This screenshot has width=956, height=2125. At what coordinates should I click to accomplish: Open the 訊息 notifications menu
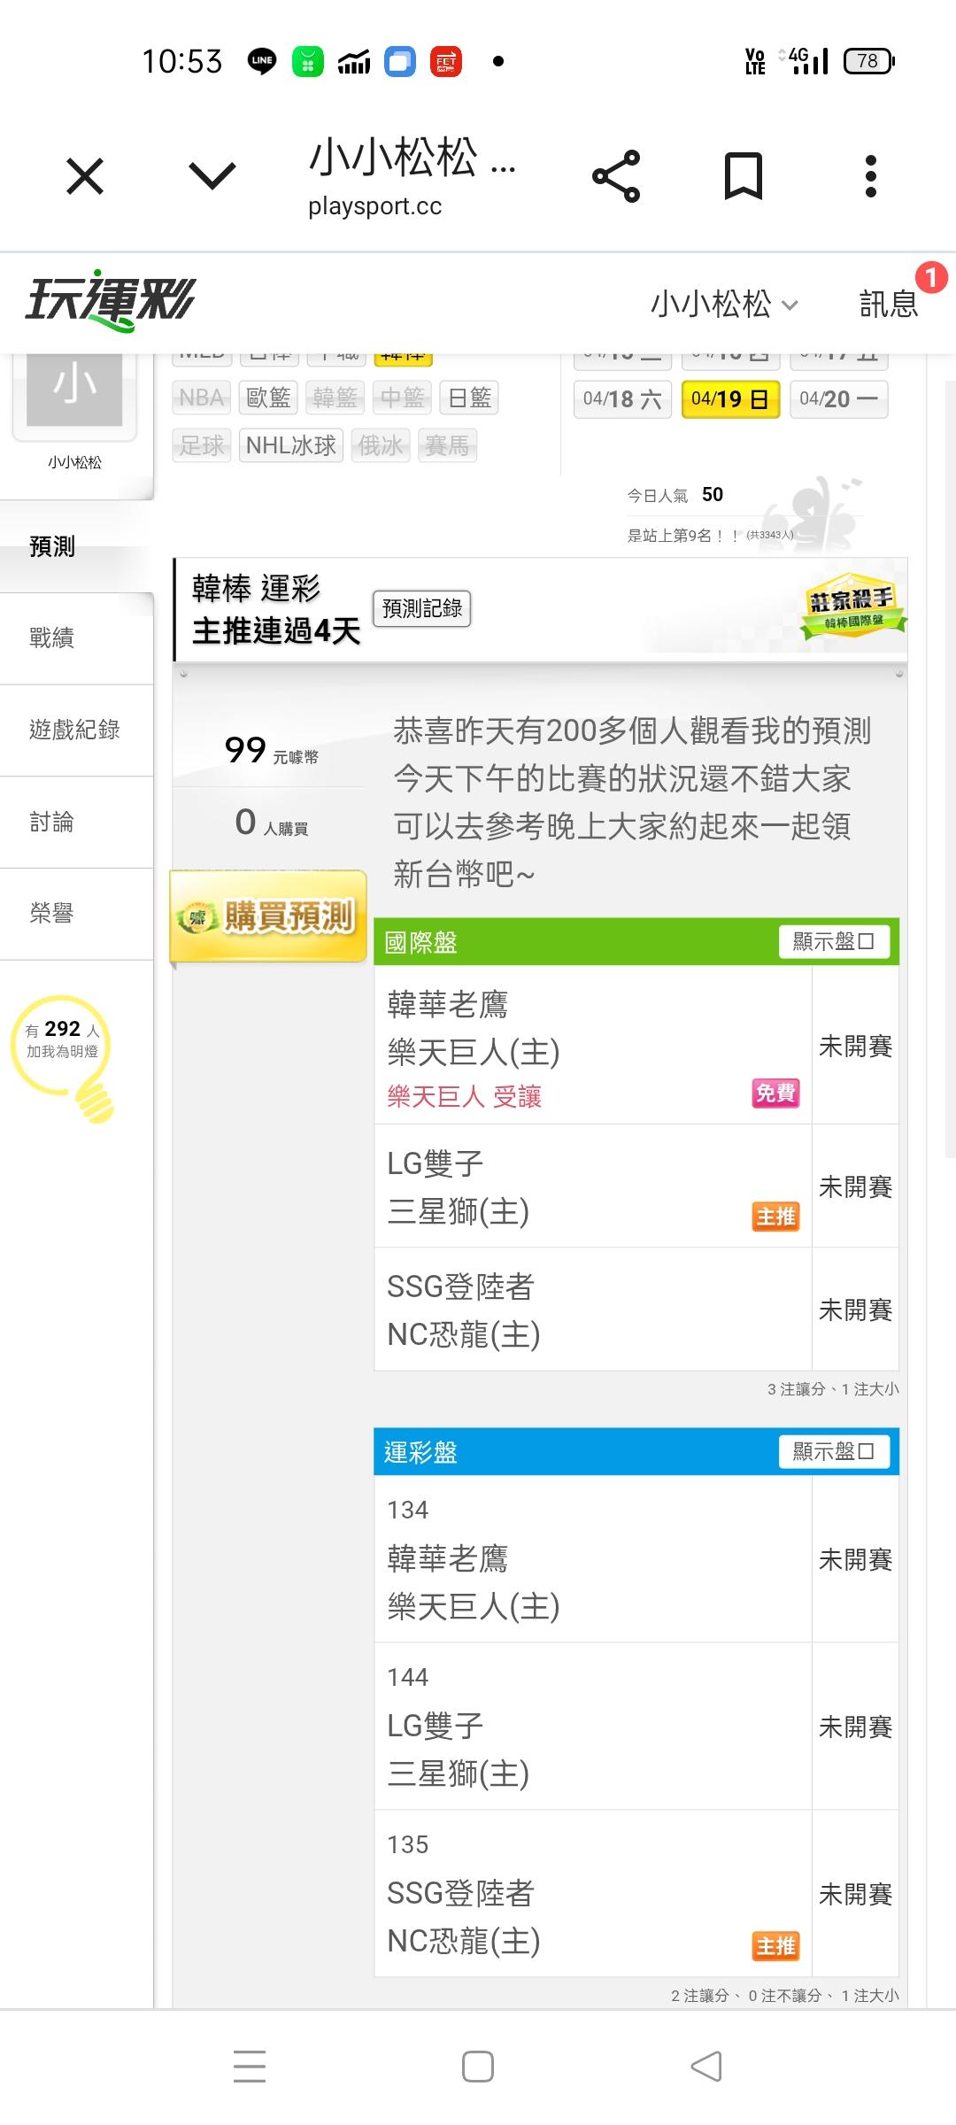(x=889, y=304)
